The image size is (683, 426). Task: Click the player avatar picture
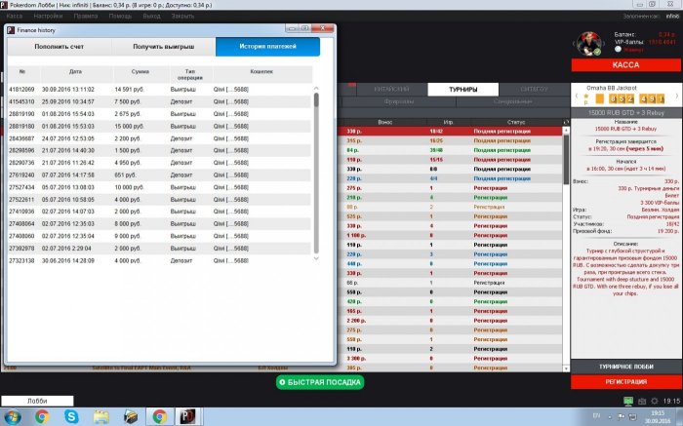click(588, 44)
